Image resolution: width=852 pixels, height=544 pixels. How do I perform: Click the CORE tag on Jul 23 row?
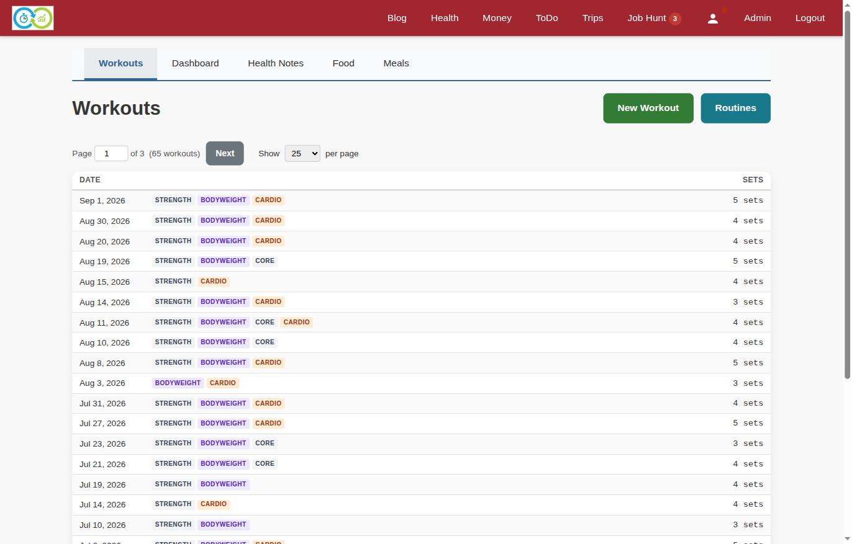(x=265, y=444)
